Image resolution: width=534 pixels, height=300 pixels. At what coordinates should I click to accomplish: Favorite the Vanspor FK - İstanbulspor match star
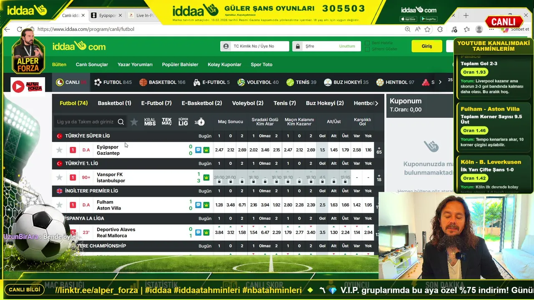coord(59,177)
